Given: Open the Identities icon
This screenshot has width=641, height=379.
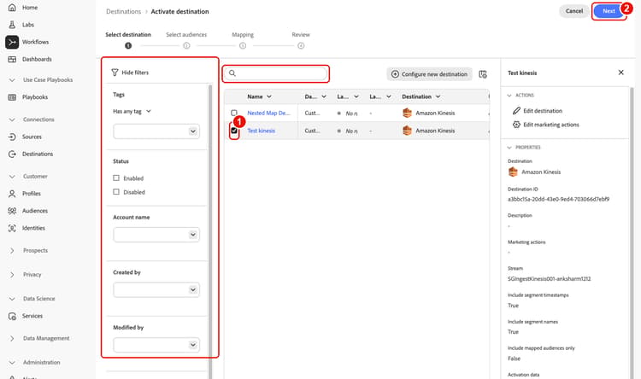Looking at the screenshot, I should coord(12,228).
